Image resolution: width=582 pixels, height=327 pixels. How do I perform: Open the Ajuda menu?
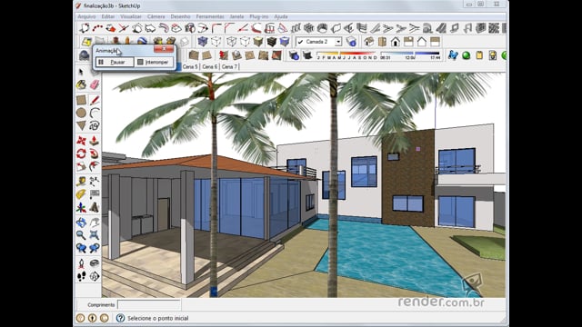(281, 16)
